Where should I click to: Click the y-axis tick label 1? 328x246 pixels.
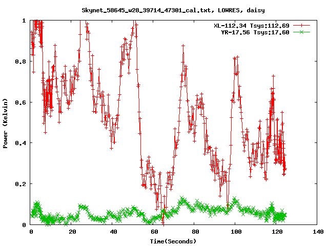[x=24, y=20]
